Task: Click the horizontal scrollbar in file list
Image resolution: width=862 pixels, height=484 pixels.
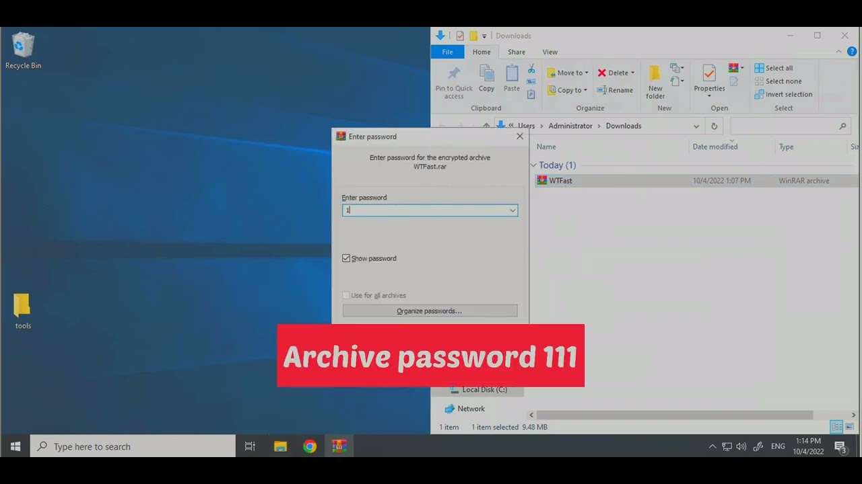Action: 674,415
